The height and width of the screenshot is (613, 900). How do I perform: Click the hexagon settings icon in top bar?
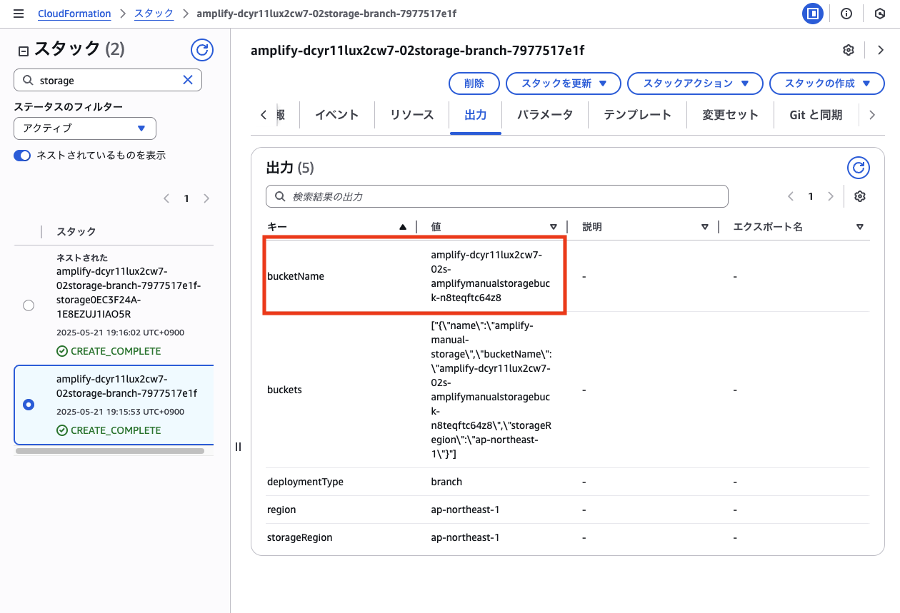[x=880, y=14]
